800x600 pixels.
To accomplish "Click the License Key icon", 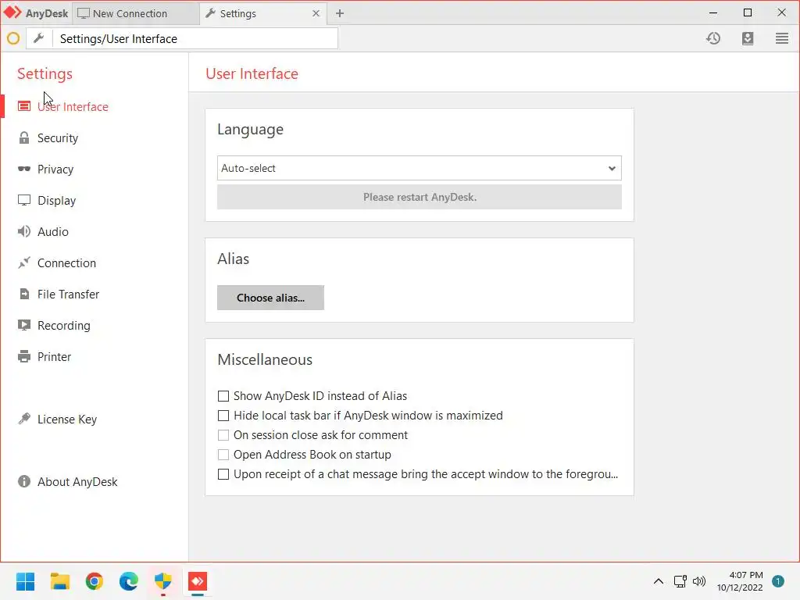I will [x=24, y=419].
